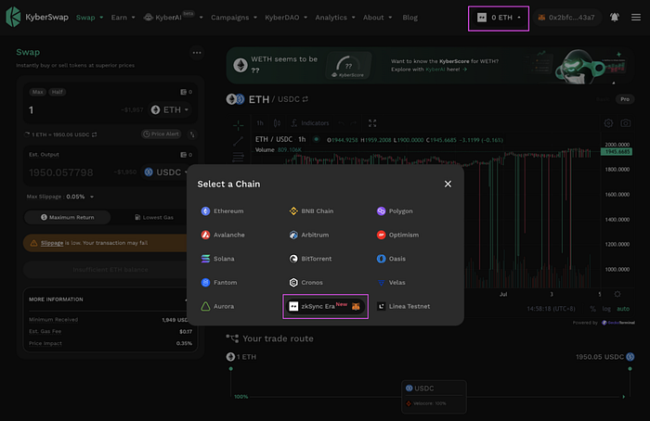Screen dimensions: 650x421
Task: Click the KyberSwap logo
Action: point(37,17)
